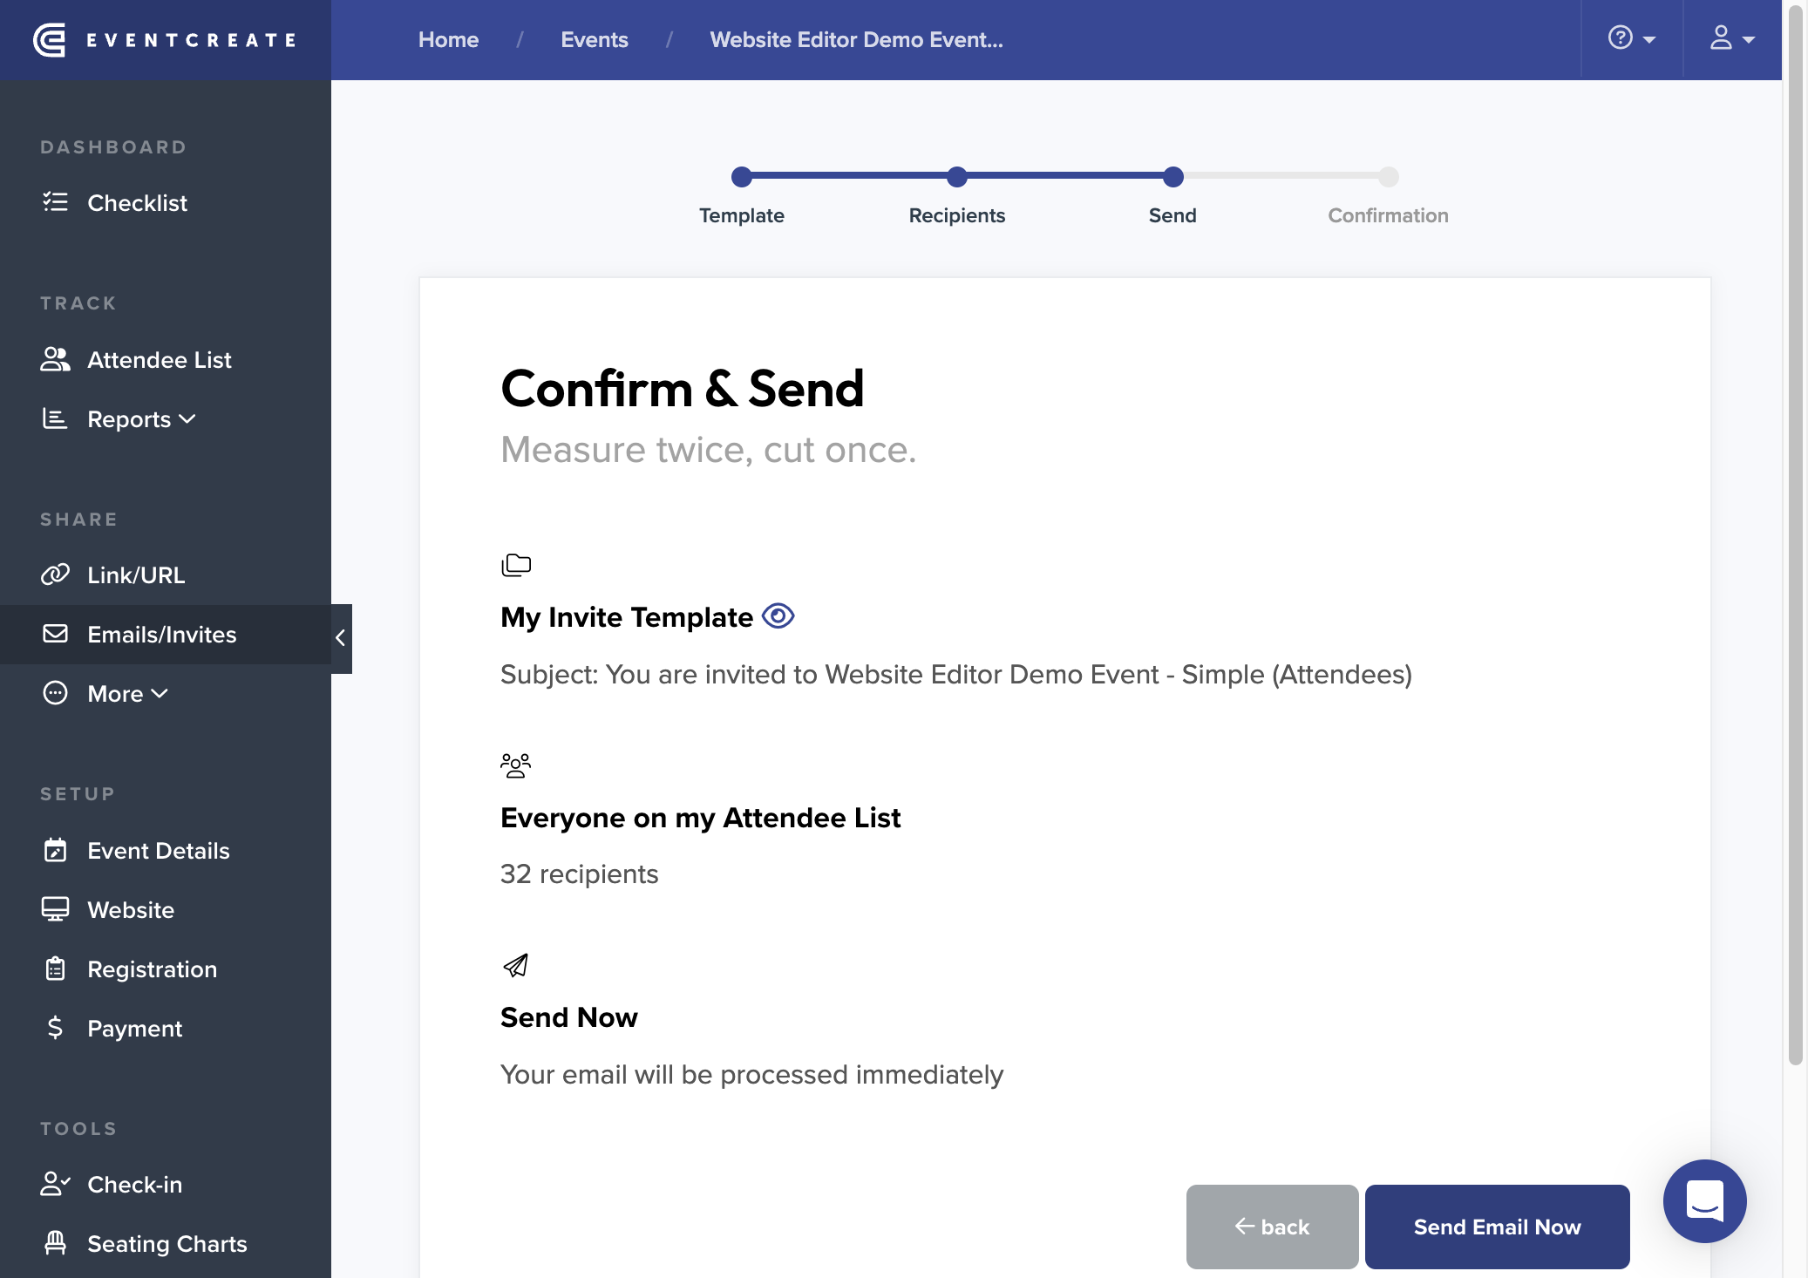
Task: Click the Send step marker
Action: 1173,177
